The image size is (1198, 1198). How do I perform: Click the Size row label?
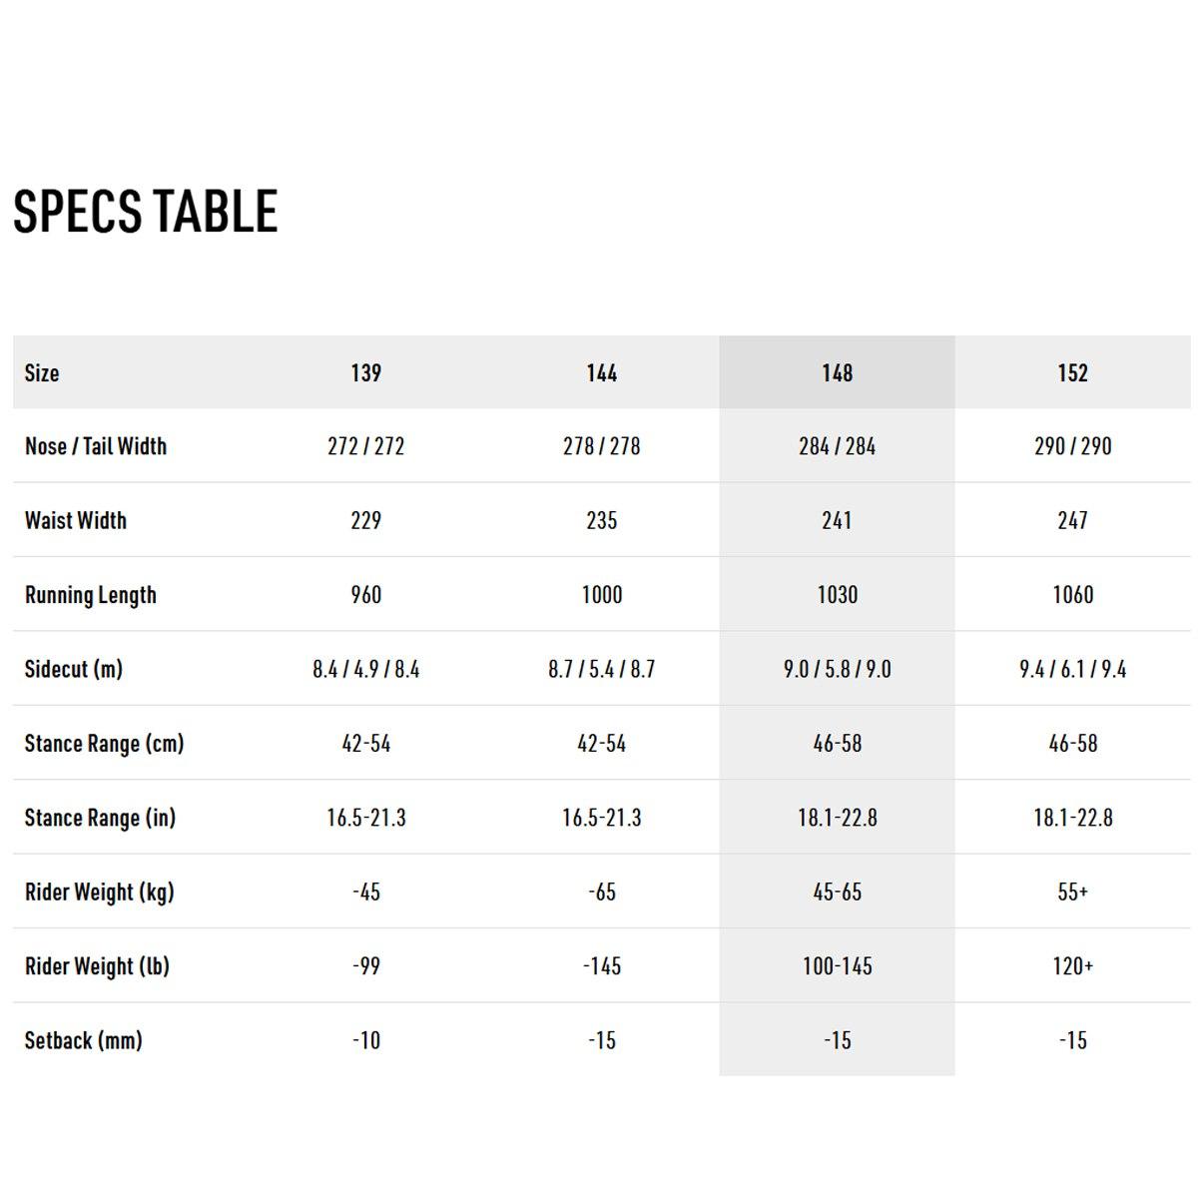[x=42, y=373]
